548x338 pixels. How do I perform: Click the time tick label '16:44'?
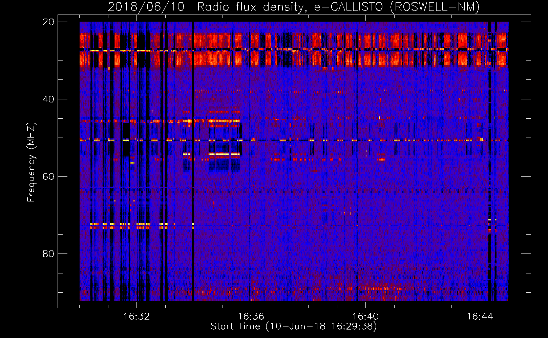tap(480, 317)
